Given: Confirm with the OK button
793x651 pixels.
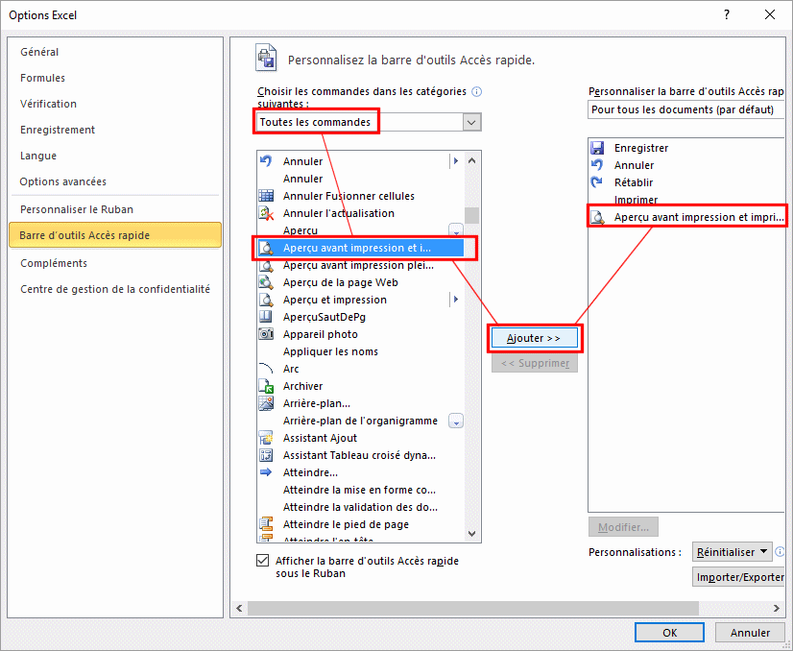Looking at the screenshot, I should click(x=669, y=633).
